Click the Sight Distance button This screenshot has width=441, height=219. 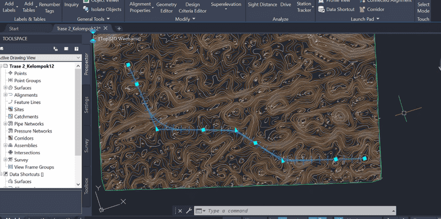coord(262,5)
